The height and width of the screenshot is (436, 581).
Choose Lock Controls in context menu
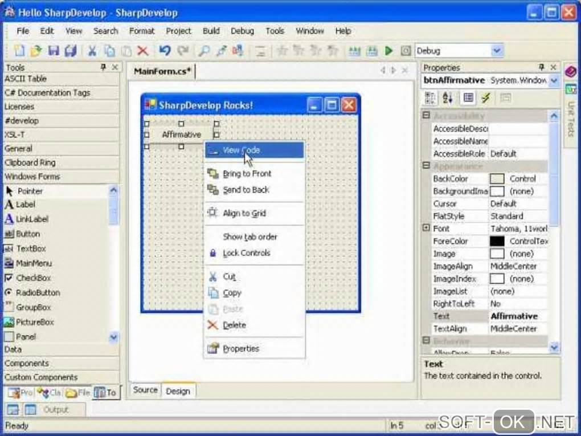coord(255,253)
